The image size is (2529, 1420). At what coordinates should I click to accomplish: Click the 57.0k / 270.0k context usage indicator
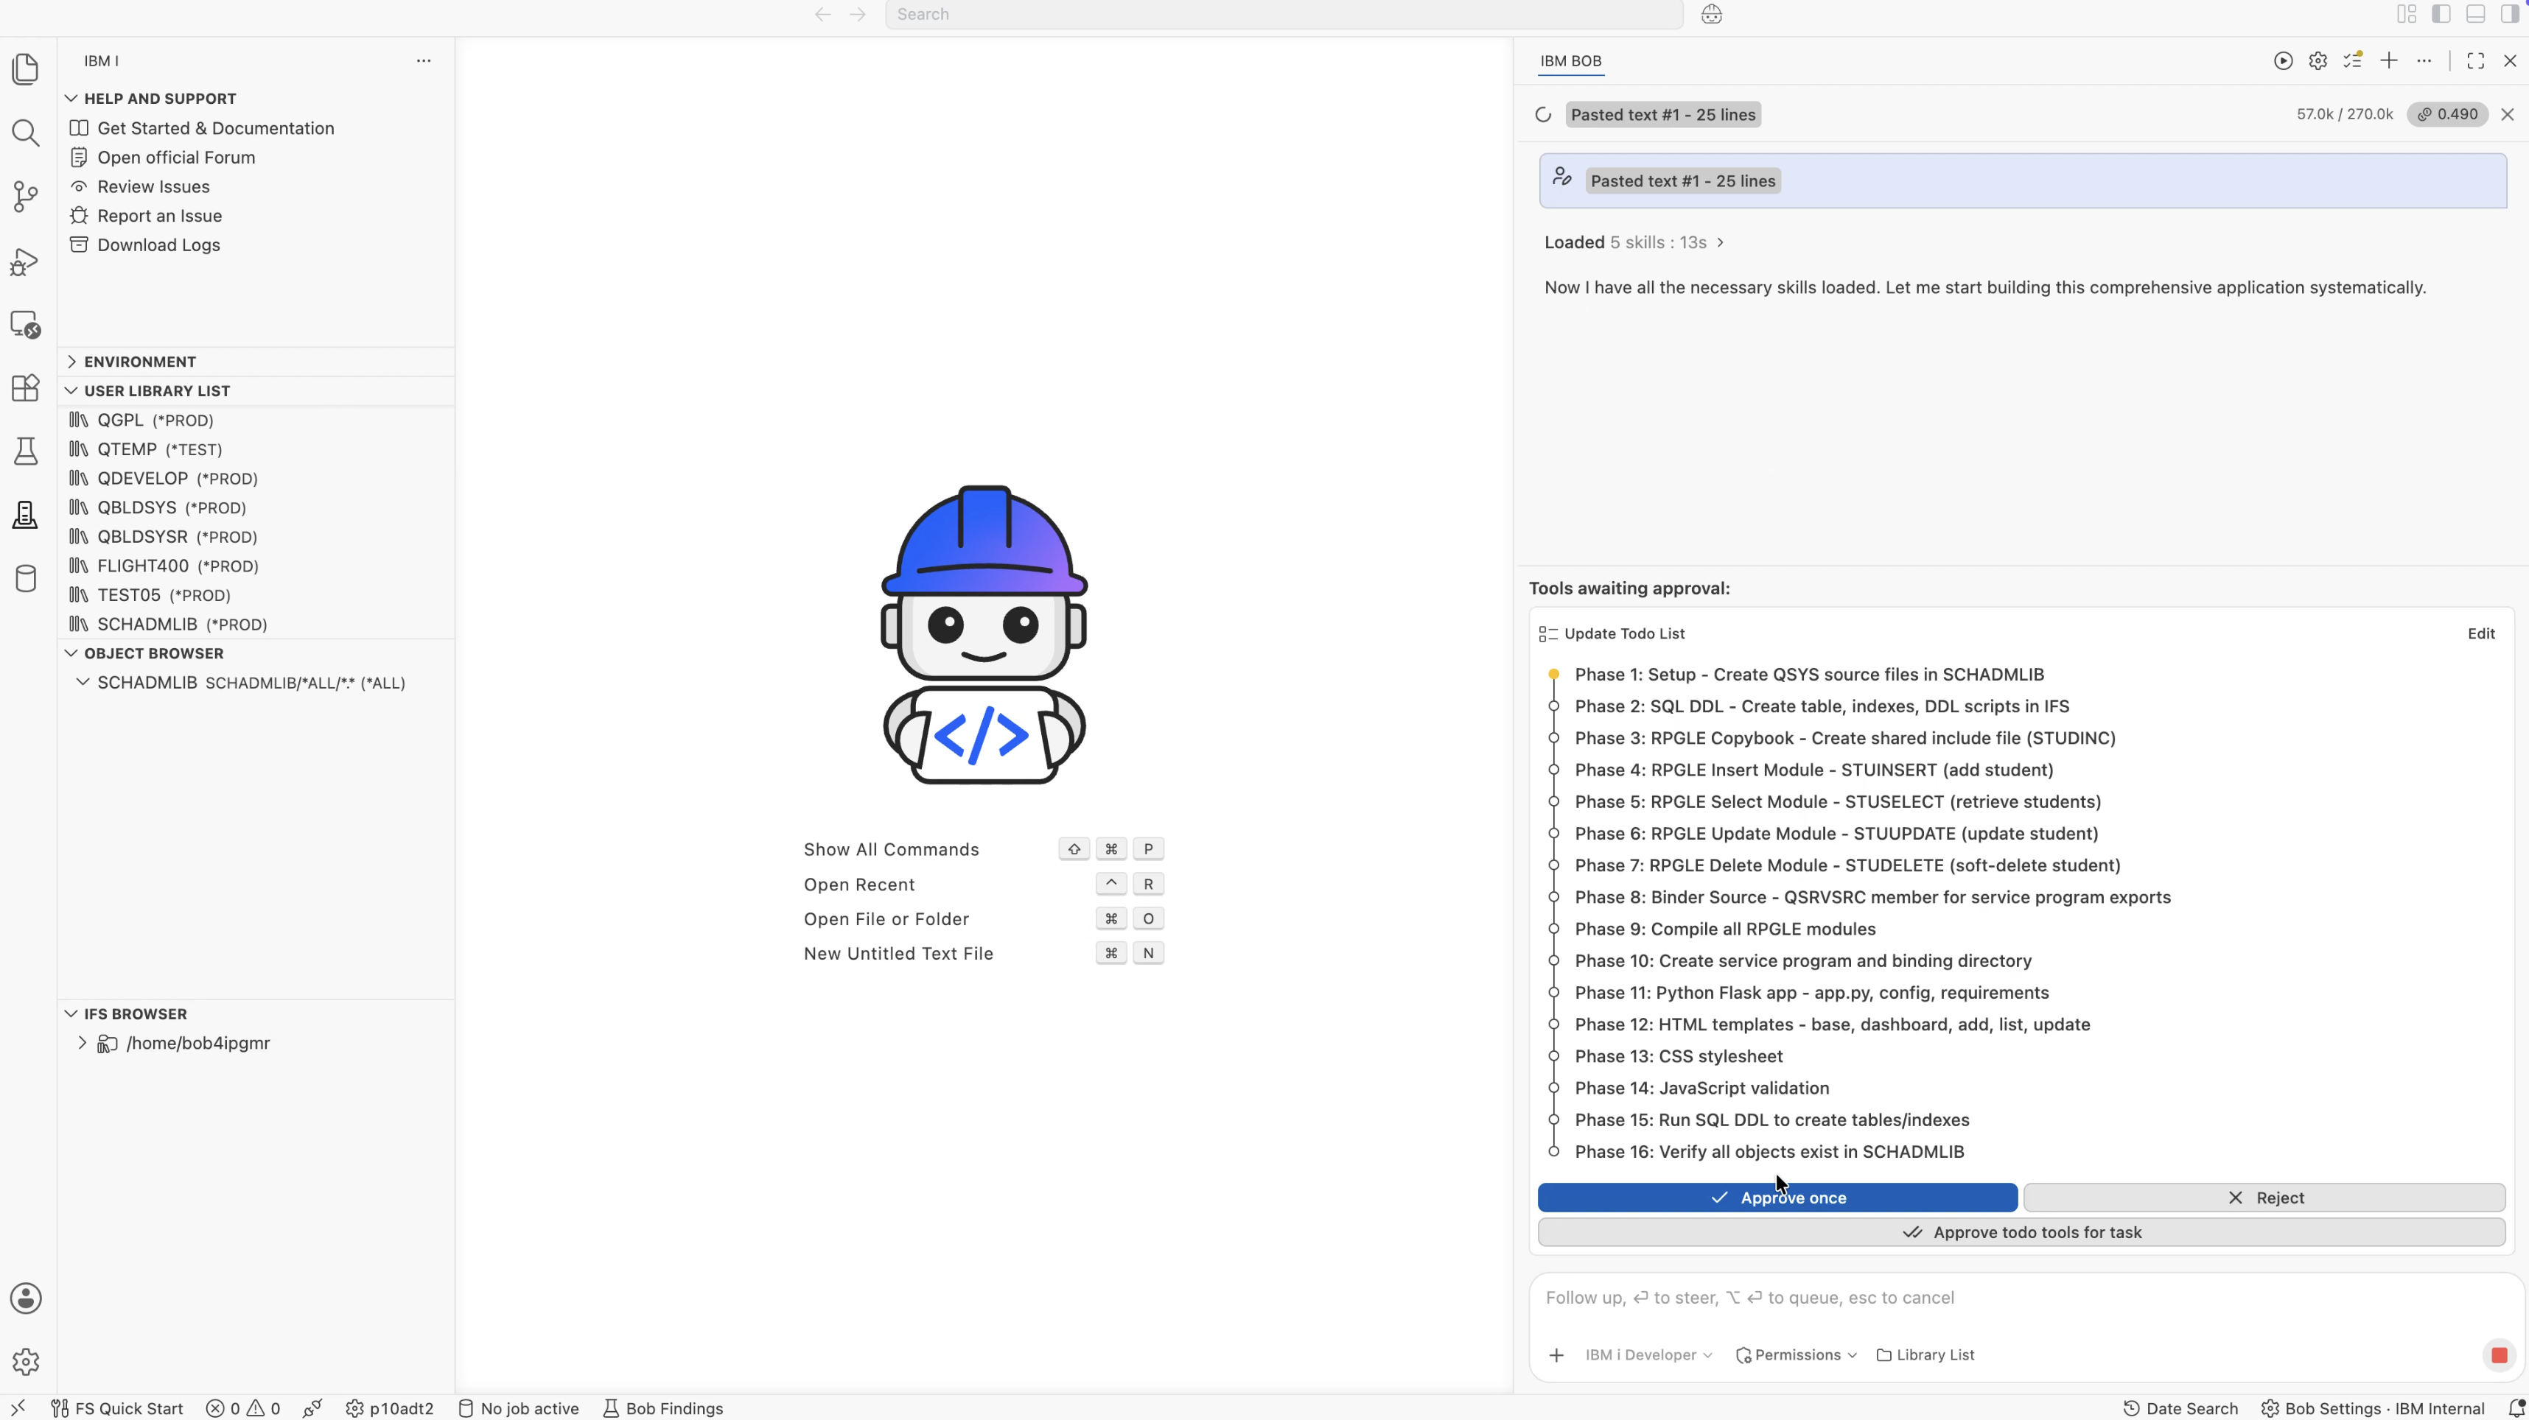(x=2345, y=115)
